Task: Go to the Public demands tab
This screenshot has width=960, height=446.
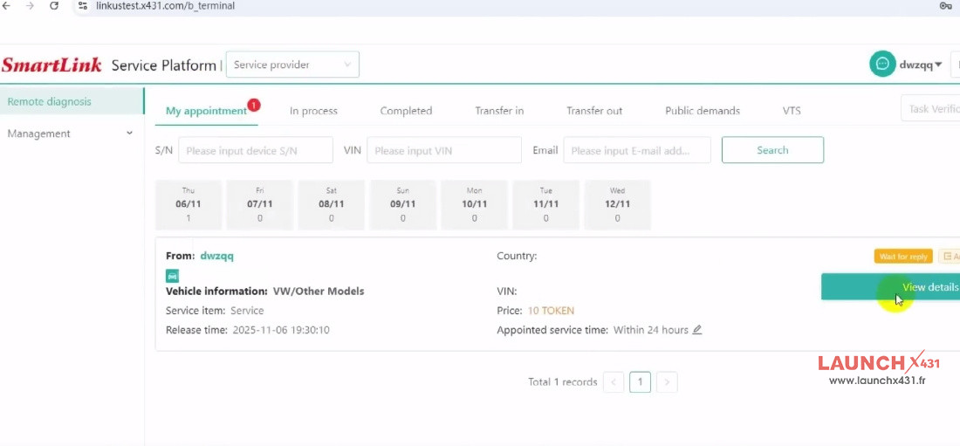Action: [703, 111]
